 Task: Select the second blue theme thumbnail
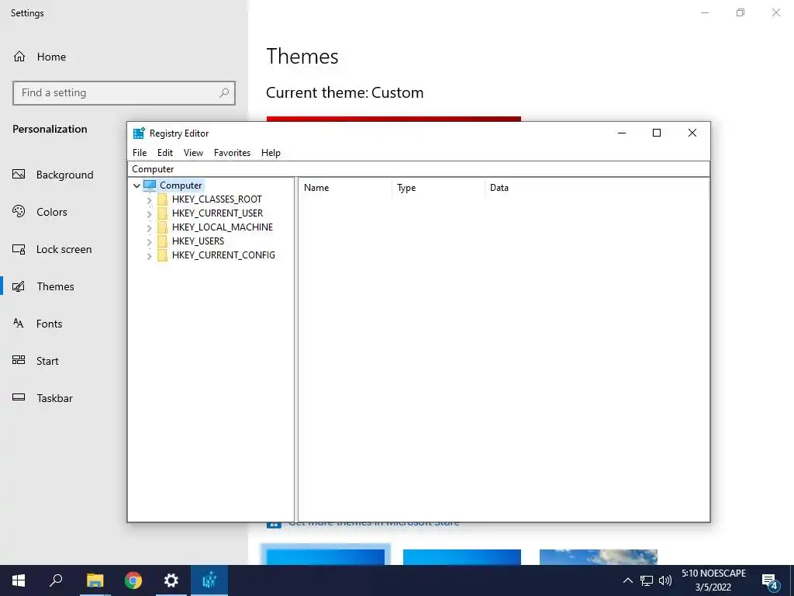pos(462,556)
